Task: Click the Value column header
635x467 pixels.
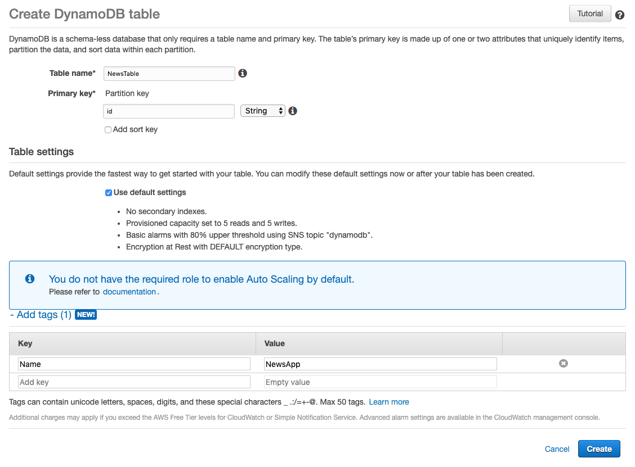Action: (379, 344)
